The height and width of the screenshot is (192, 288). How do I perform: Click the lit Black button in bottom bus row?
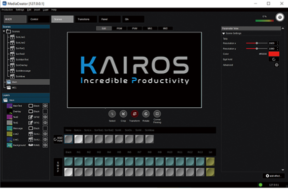(x=69, y=172)
